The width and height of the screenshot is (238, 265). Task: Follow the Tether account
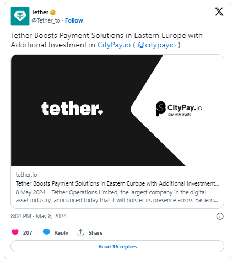(x=74, y=20)
